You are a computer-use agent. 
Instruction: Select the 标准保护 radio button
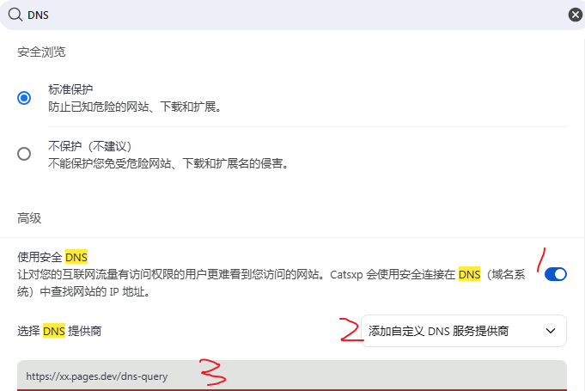pyautogui.click(x=24, y=98)
